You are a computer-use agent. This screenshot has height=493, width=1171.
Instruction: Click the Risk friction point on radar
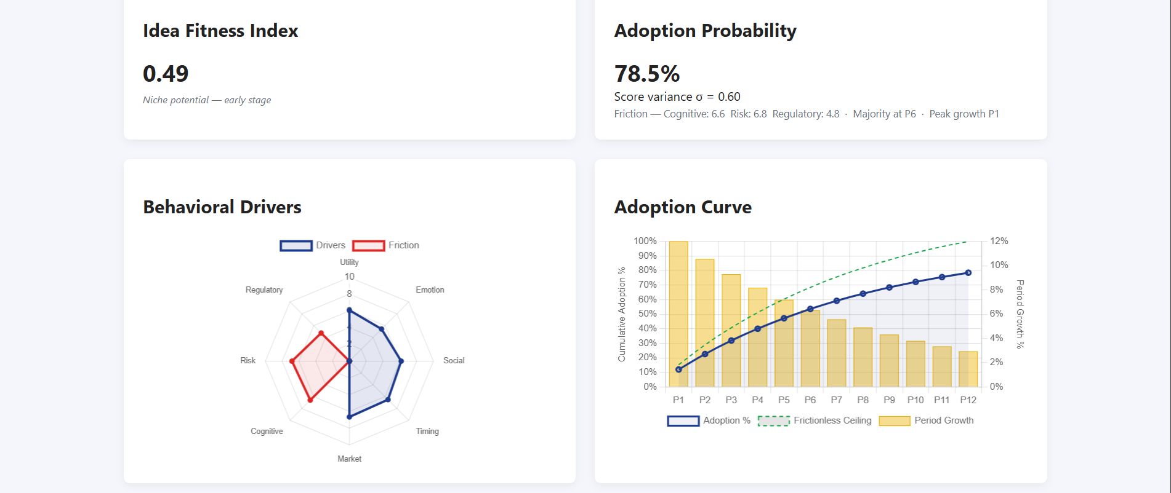coord(292,361)
